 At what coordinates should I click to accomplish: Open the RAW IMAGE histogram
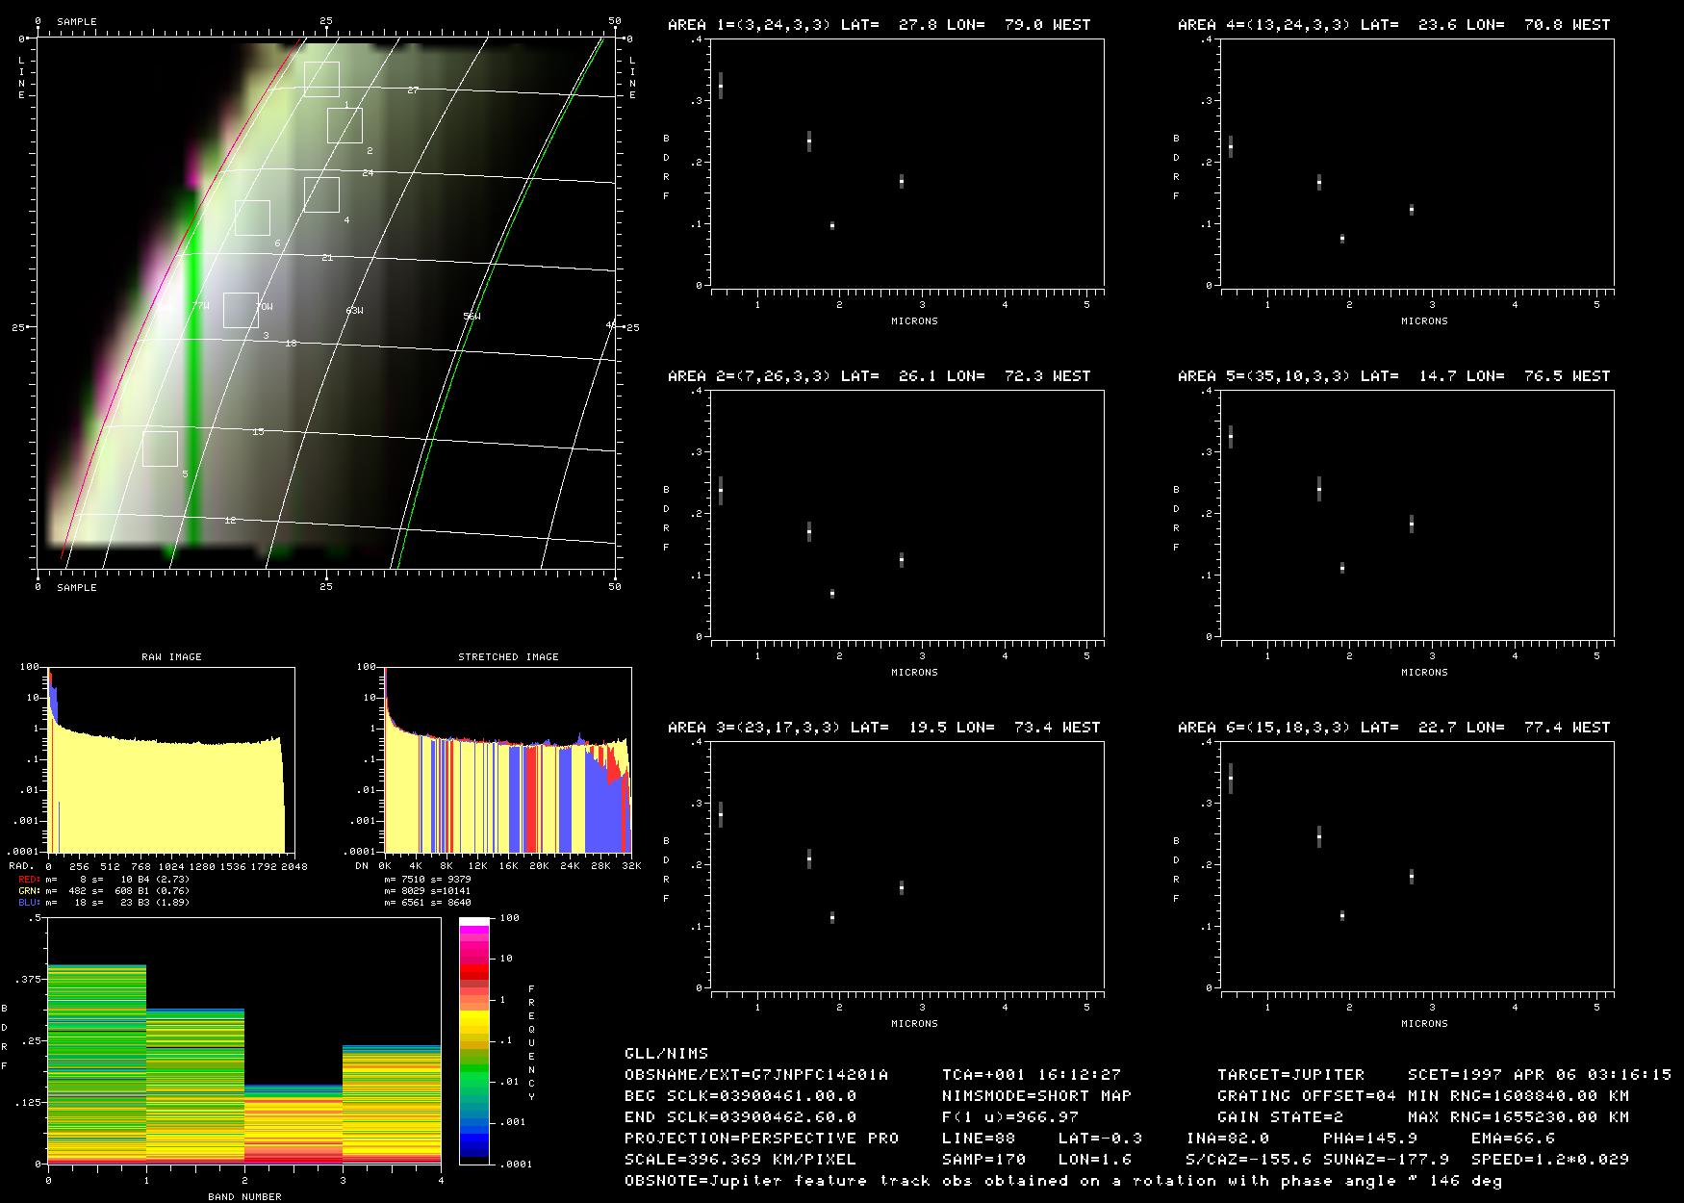click(x=171, y=758)
